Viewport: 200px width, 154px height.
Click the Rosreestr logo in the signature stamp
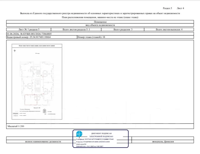pyautogui.click(x=79, y=134)
